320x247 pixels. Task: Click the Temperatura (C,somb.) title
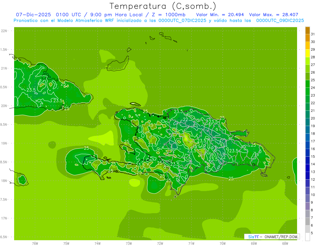(163, 6)
